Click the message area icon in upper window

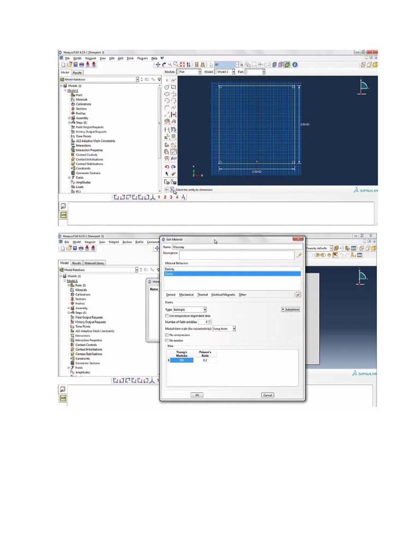63,206
